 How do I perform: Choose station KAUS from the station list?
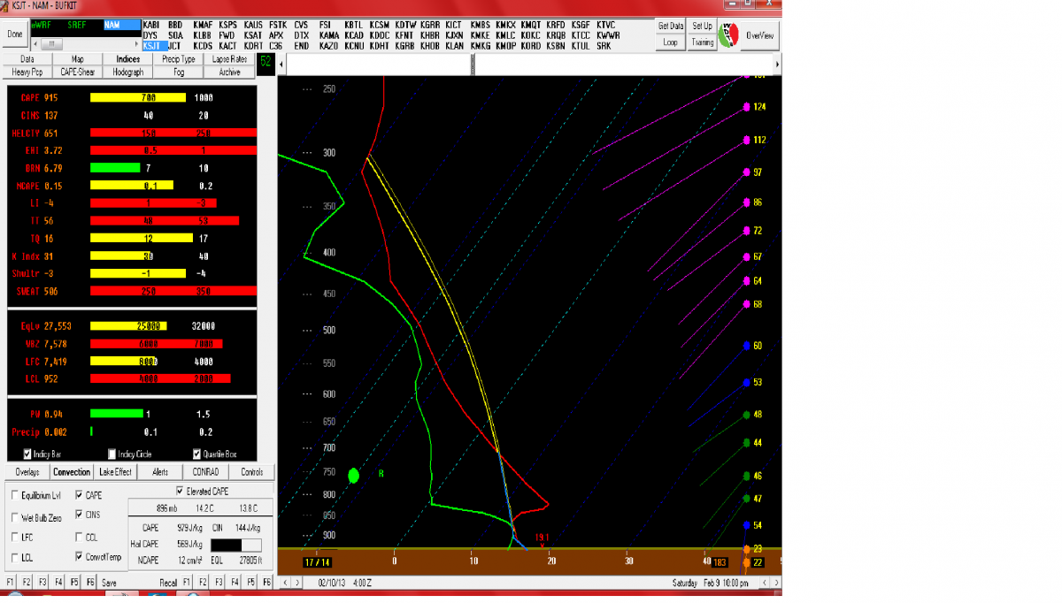coord(253,25)
